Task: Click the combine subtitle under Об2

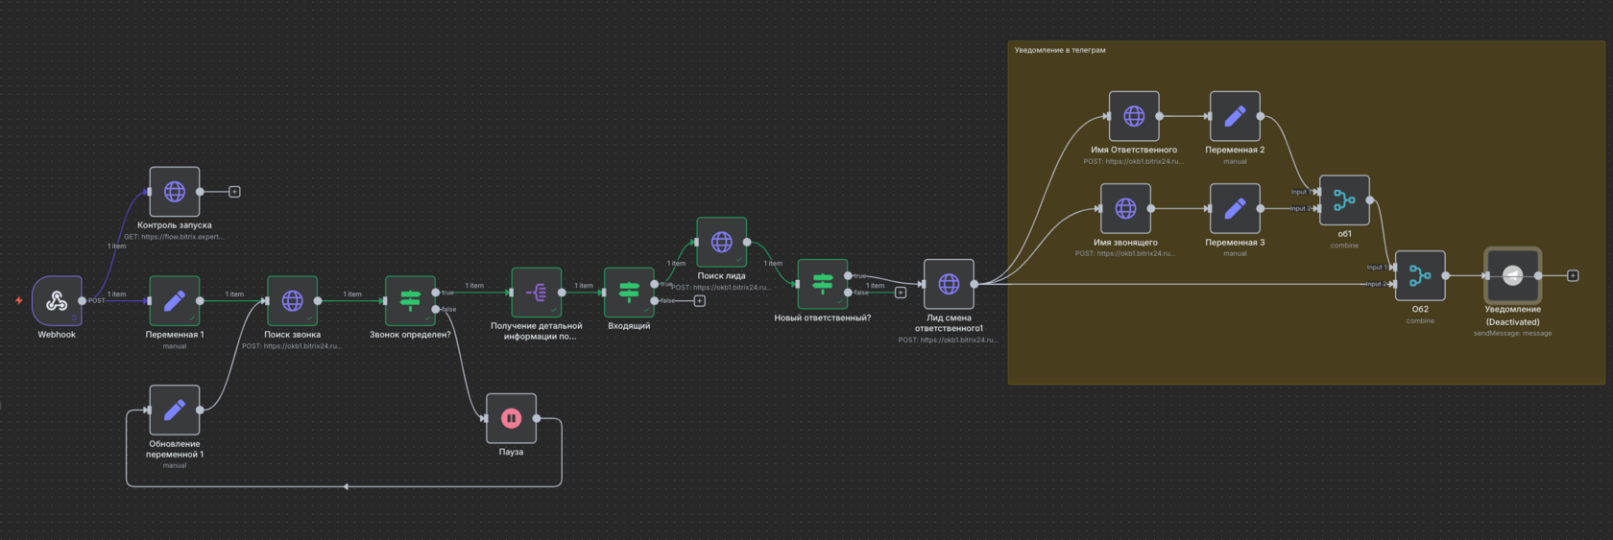Action: click(1420, 321)
